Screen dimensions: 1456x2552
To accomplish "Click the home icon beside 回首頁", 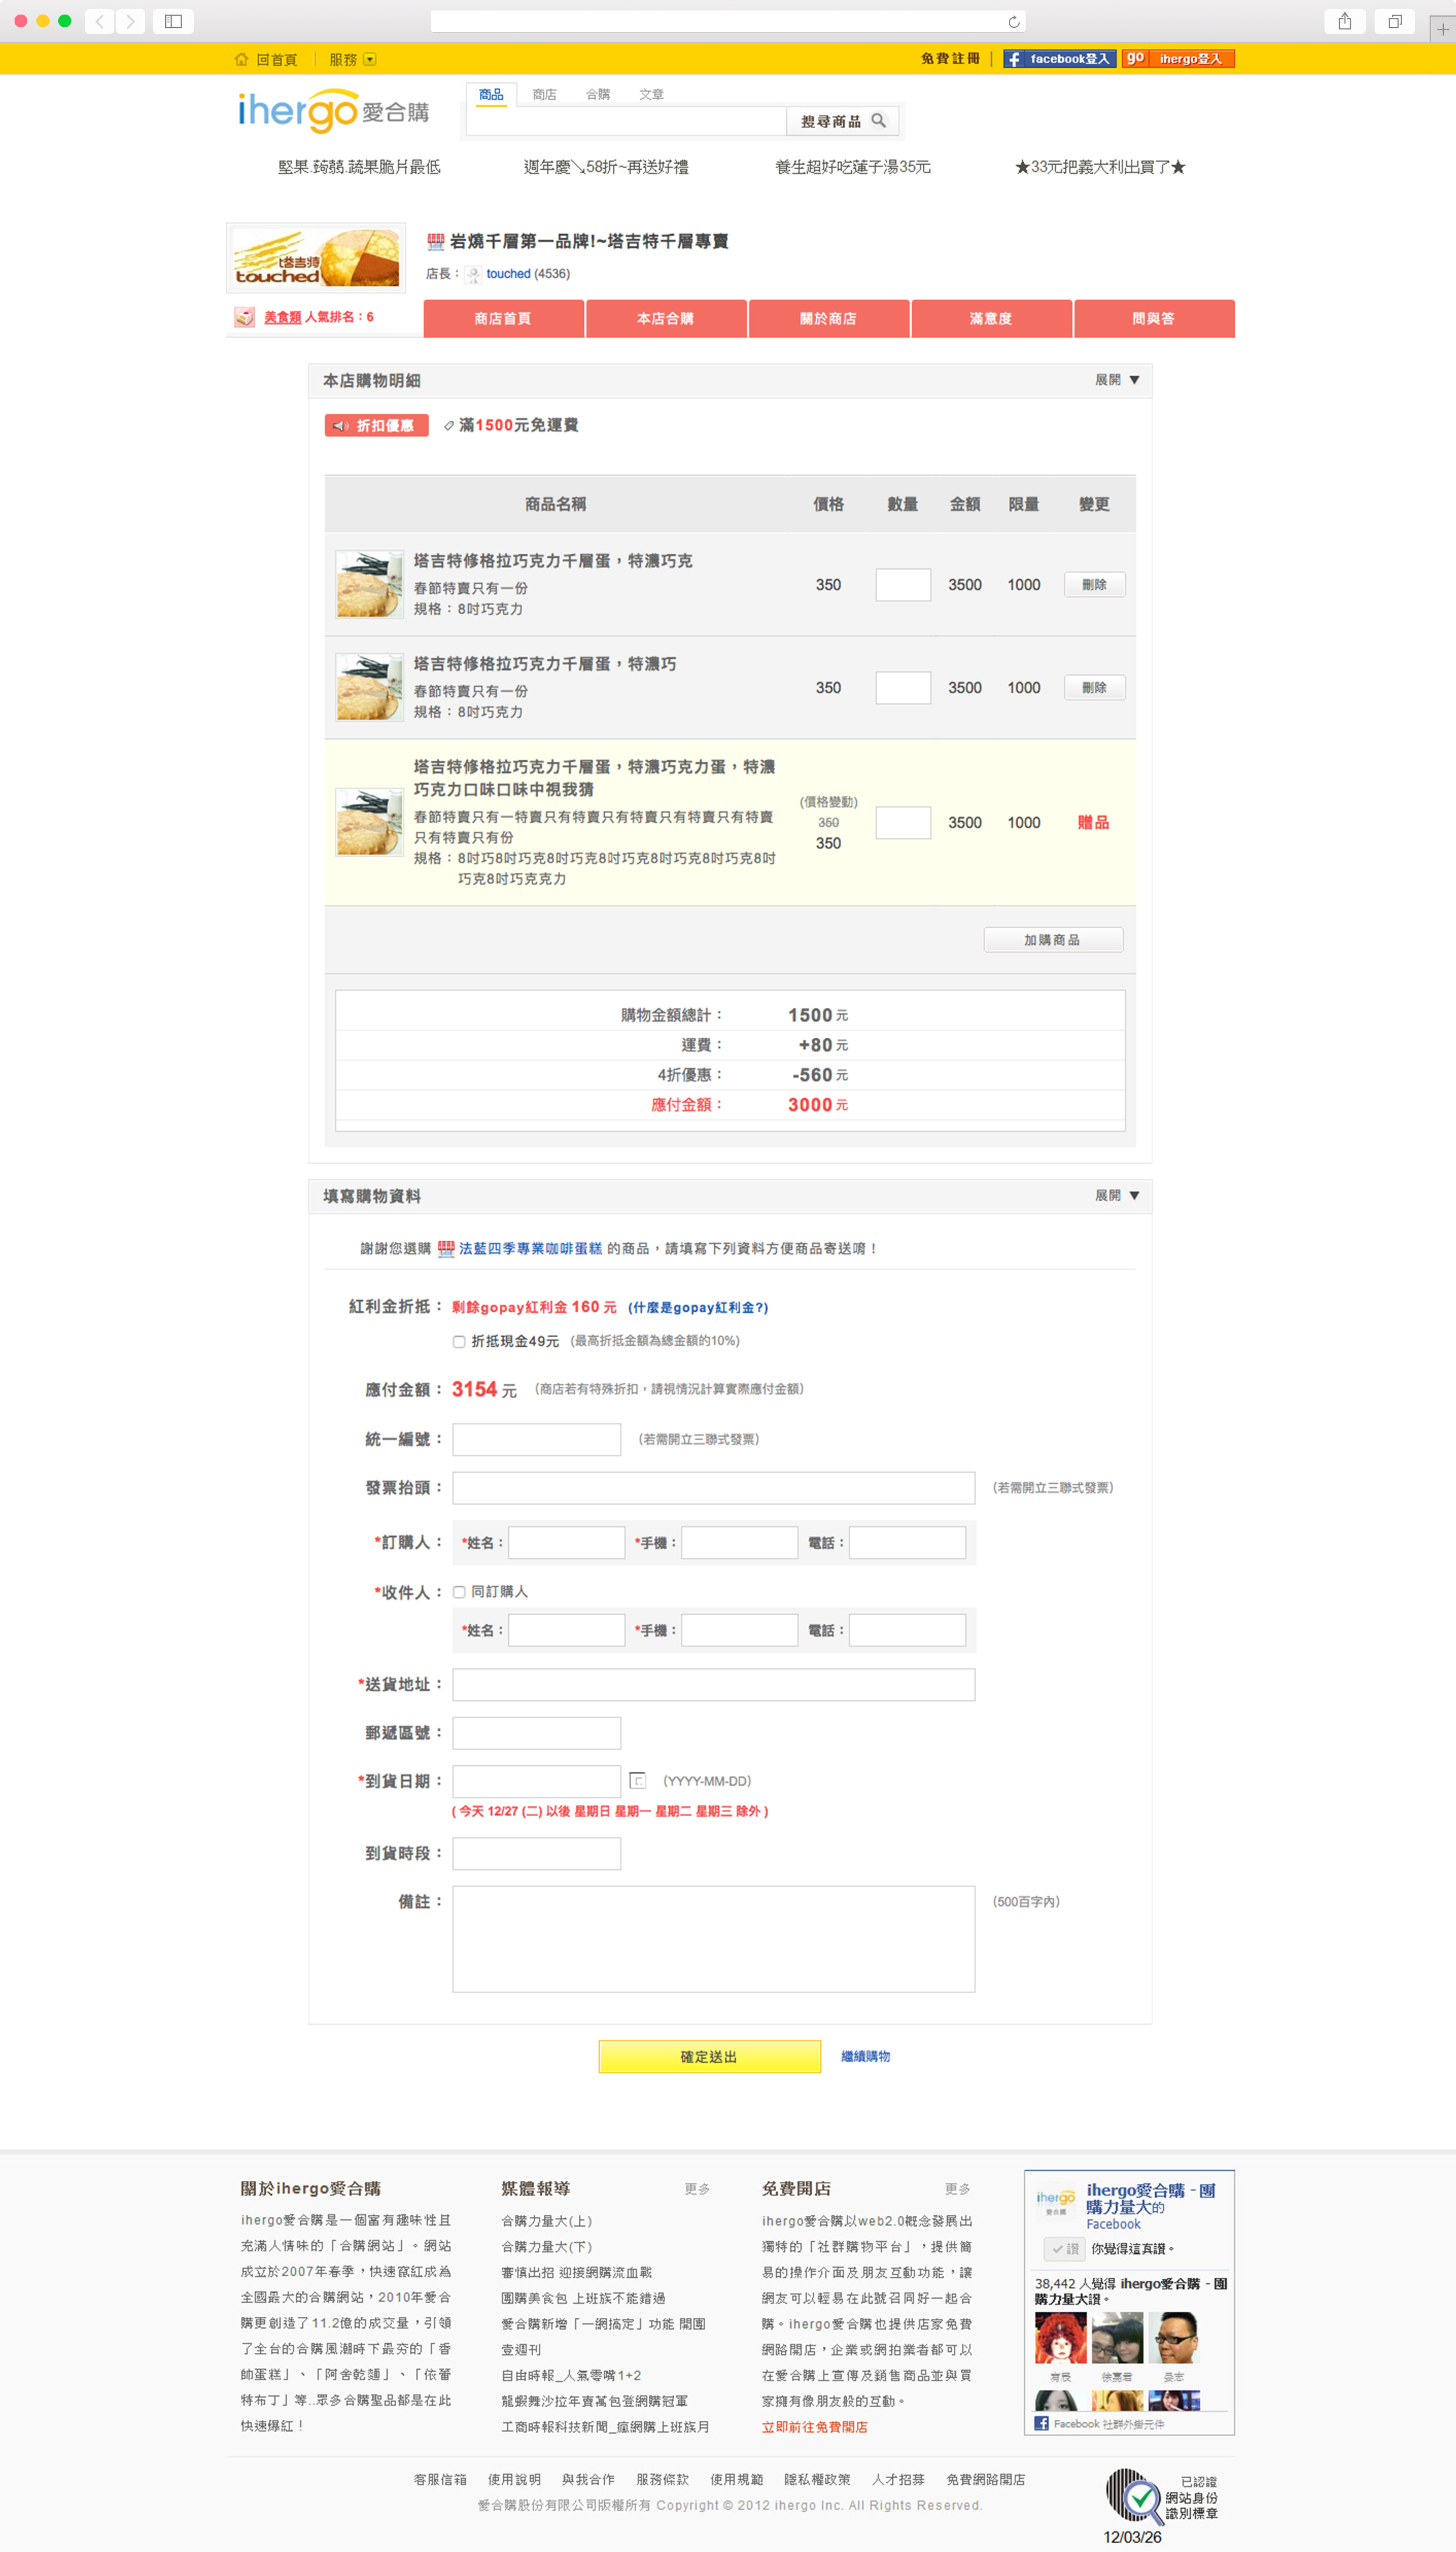I will click(241, 59).
